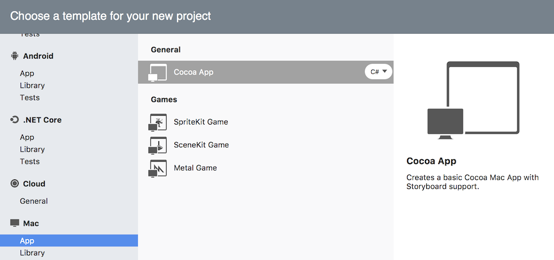
Task: Select the SceneKit Game template
Action: point(201,145)
